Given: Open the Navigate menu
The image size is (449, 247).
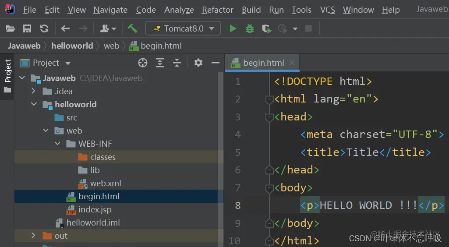Looking at the screenshot, I should pyautogui.click(x=110, y=10).
